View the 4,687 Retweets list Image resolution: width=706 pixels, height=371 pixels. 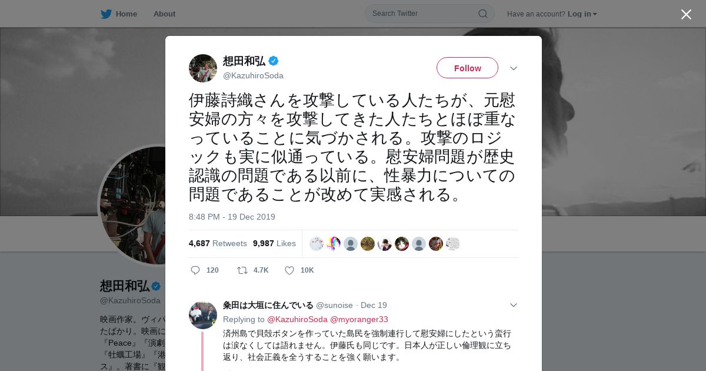tap(218, 243)
